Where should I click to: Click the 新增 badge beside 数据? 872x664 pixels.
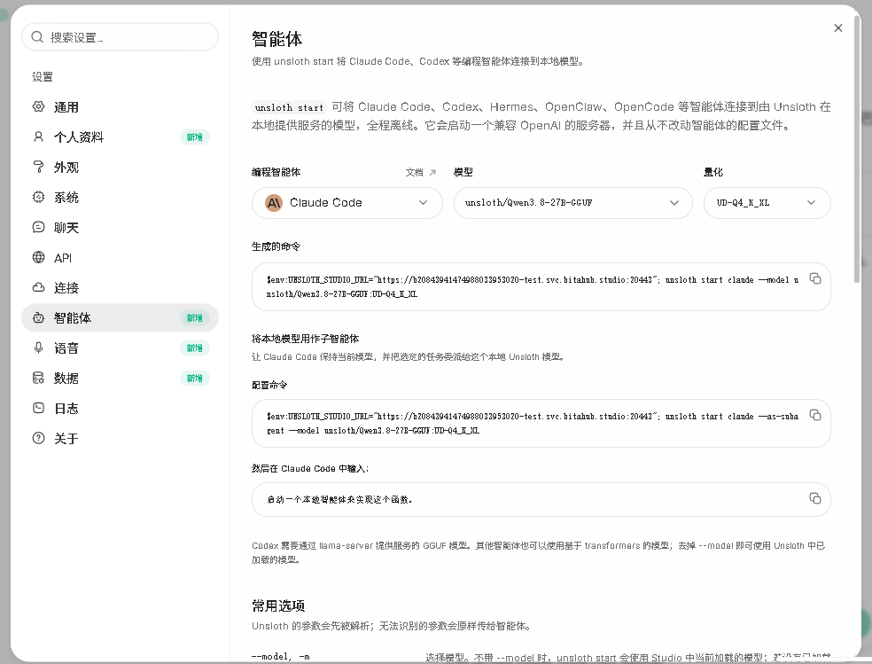(x=194, y=379)
